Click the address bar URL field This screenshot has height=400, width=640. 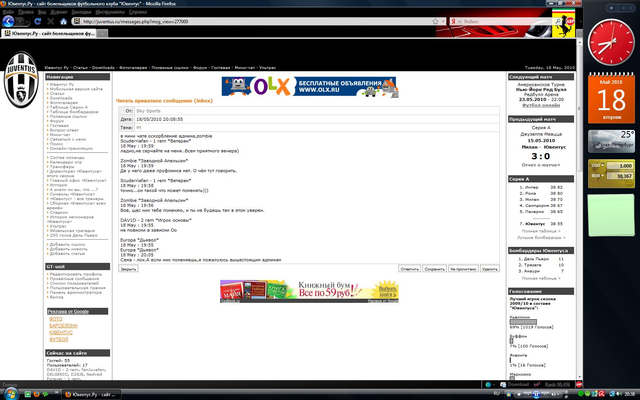pos(257,21)
